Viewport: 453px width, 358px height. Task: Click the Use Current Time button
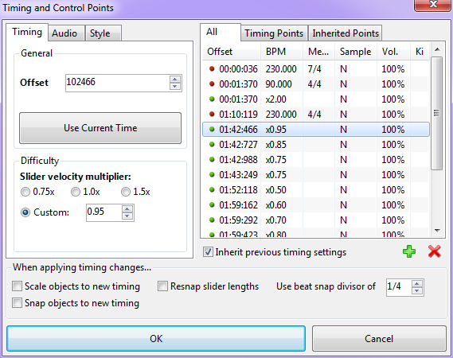pos(100,128)
